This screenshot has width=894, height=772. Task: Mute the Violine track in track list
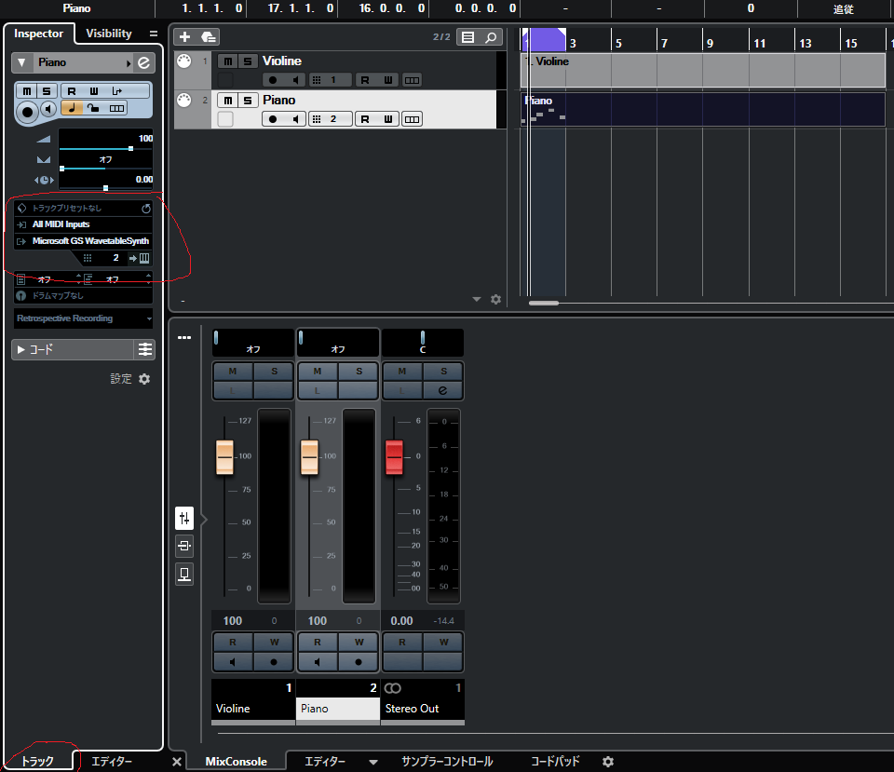click(228, 61)
